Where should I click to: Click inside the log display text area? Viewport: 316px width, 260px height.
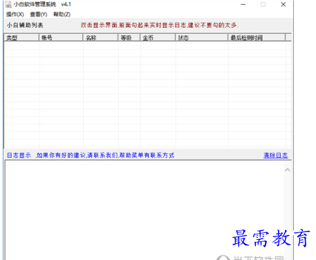coord(145,210)
